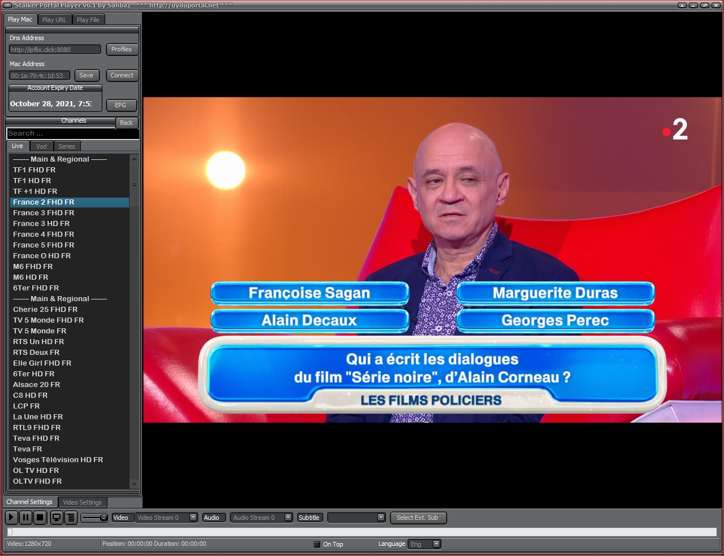The image size is (724, 556).
Task: Click the monitor fullscreen icon
Action: point(57,517)
